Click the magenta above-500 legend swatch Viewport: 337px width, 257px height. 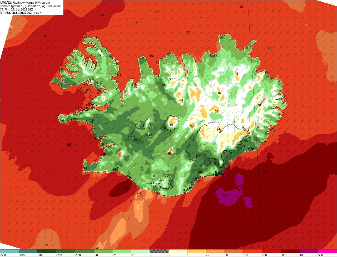tap(328, 251)
